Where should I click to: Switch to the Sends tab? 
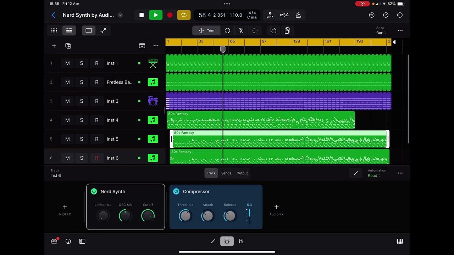226,173
